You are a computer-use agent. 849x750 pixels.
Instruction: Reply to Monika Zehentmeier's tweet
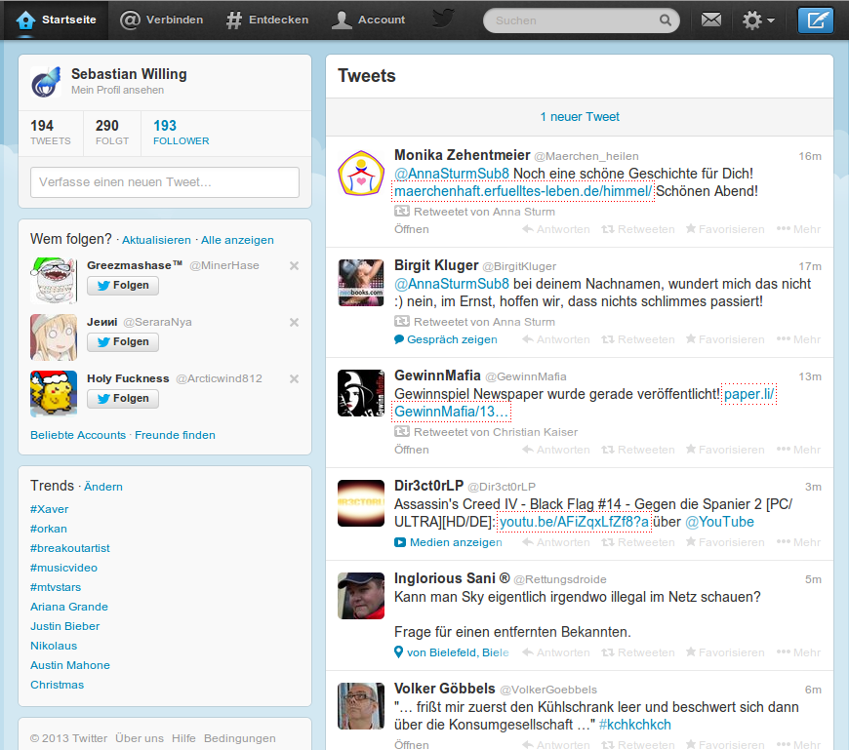point(556,229)
